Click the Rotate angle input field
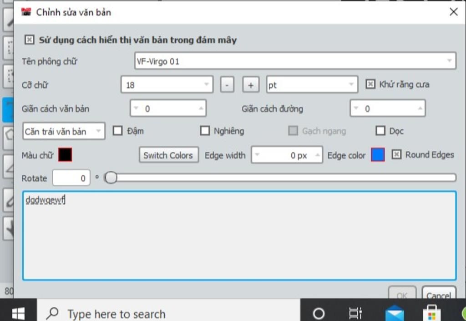The height and width of the screenshot is (321, 466). click(71, 178)
